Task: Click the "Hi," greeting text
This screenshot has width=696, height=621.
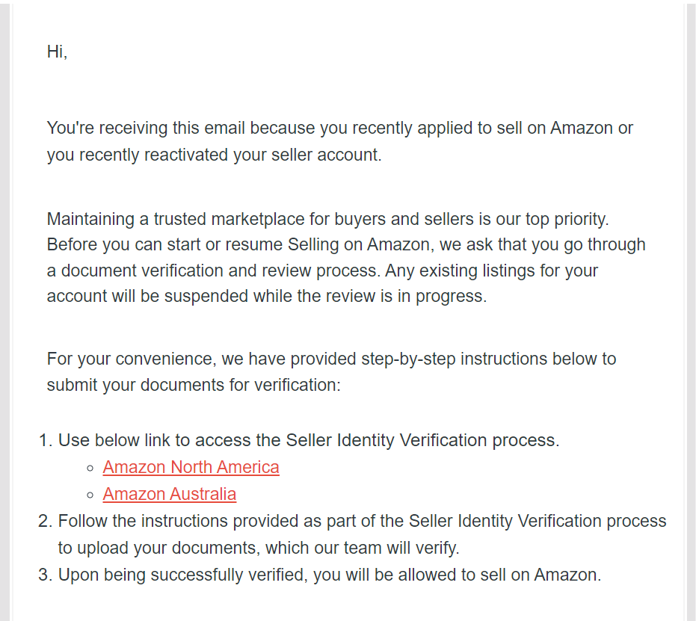Action: tap(58, 52)
